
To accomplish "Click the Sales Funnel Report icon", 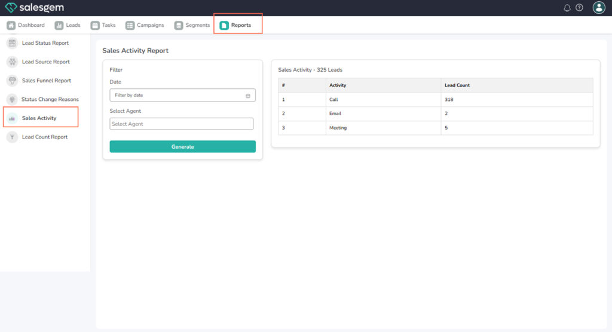I will click(12, 81).
